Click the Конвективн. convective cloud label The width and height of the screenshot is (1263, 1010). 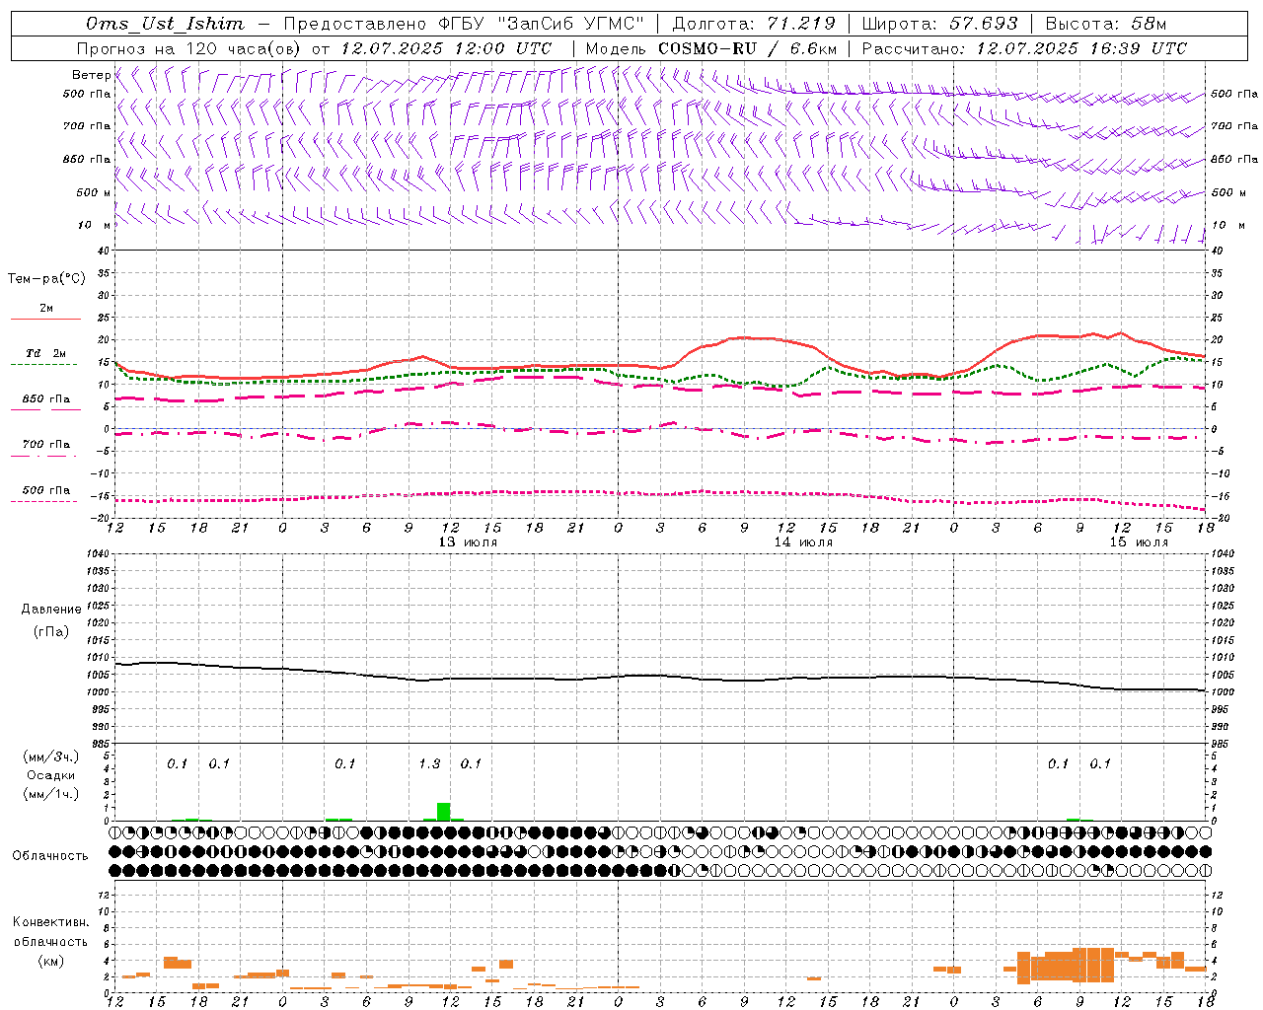point(50,922)
